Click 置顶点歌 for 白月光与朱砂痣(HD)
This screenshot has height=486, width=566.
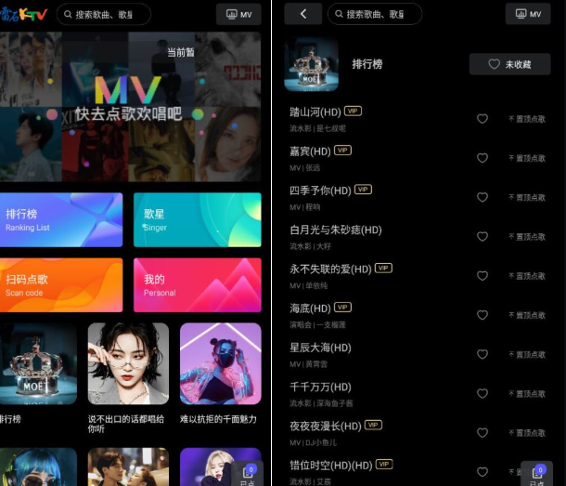(x=527, y=237)
